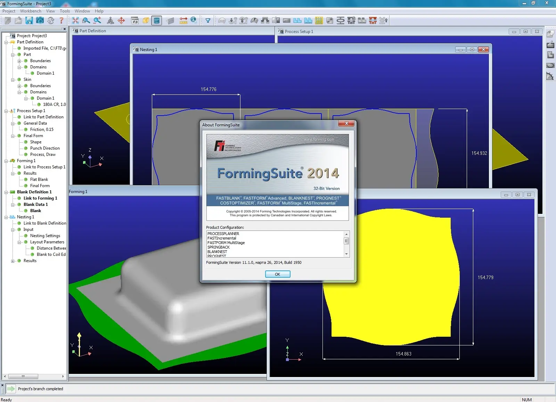Select Friction, 0.15 tree item
556x402 pixels.
point(42,129)
